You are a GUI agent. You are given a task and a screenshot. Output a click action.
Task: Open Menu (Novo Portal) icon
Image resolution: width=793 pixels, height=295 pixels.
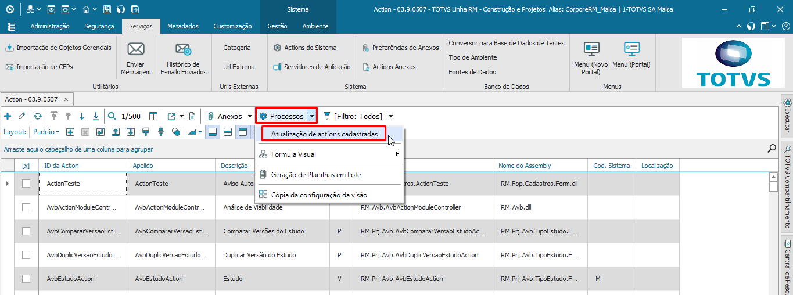click(x=591, y=49)
